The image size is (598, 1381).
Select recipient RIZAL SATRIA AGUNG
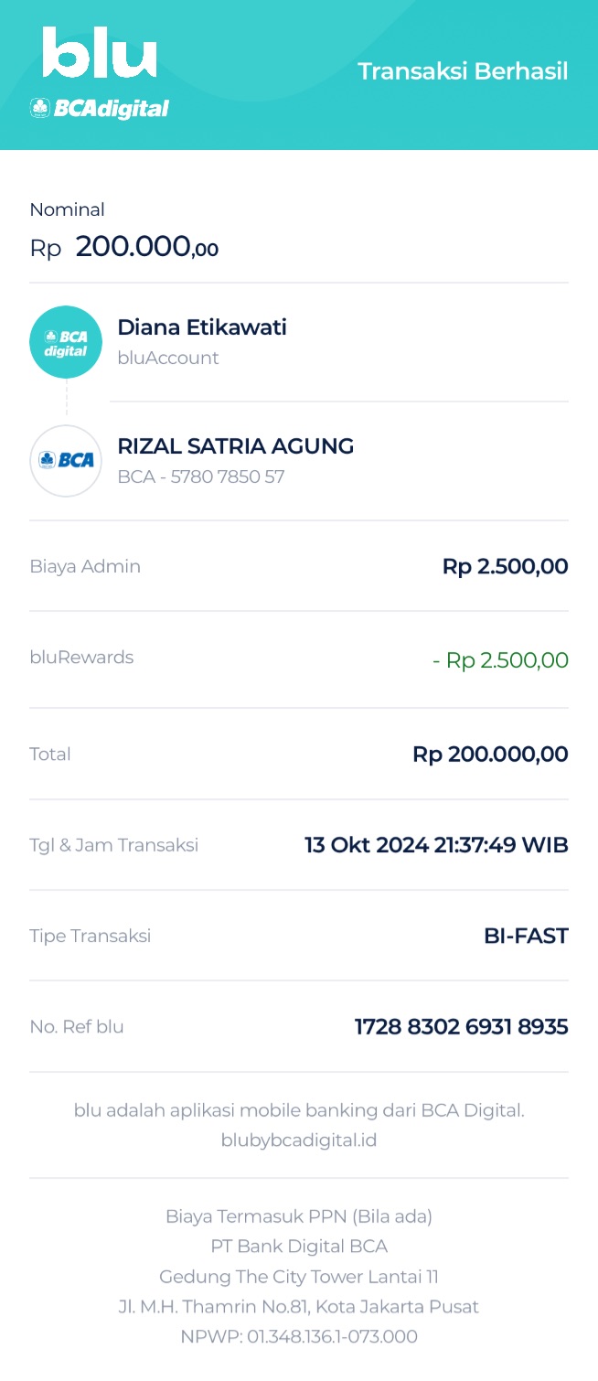(236, 446)
